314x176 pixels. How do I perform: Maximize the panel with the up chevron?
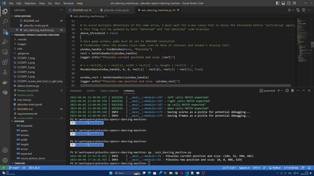tap(304, 90)
